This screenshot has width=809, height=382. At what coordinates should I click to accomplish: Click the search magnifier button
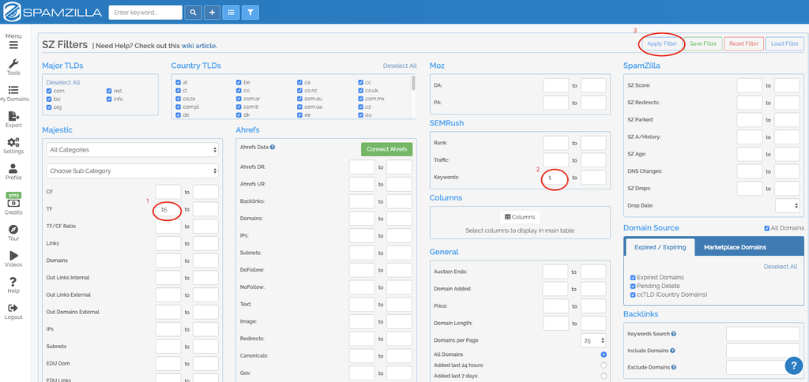pos(194,13)
